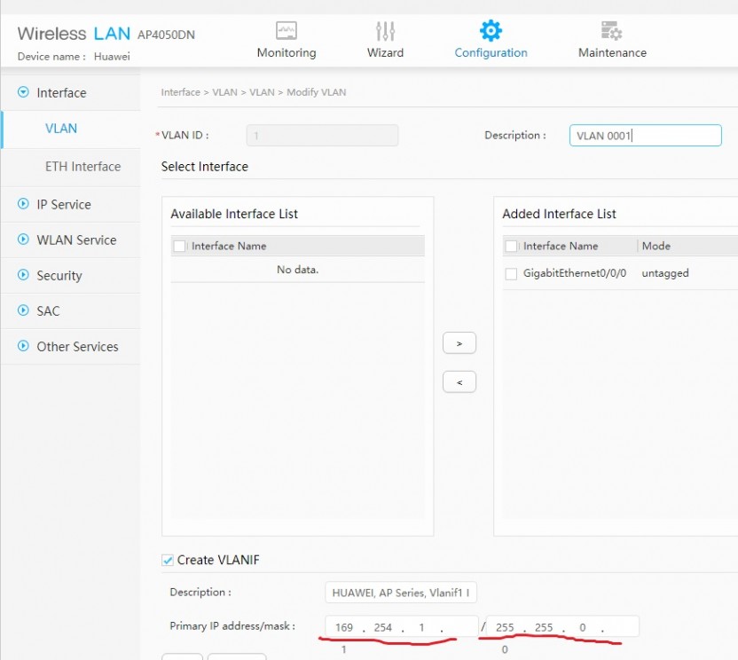Click the first octet of Primary IP address
This screenshot has height=660, width=738.
tap(344, 627)
